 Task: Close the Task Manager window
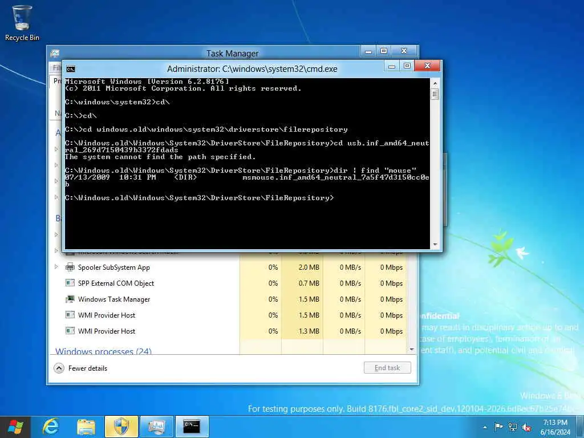(404, 51)
